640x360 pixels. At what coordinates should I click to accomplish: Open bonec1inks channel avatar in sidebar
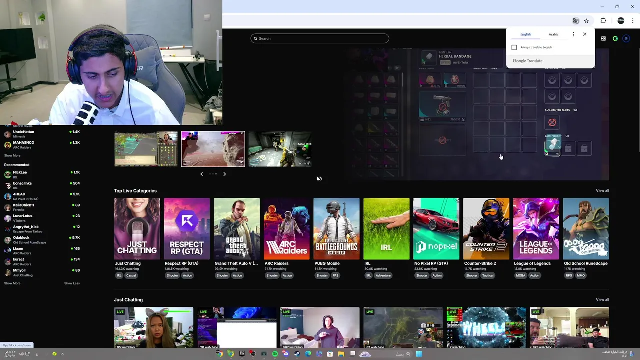(7, 185)
